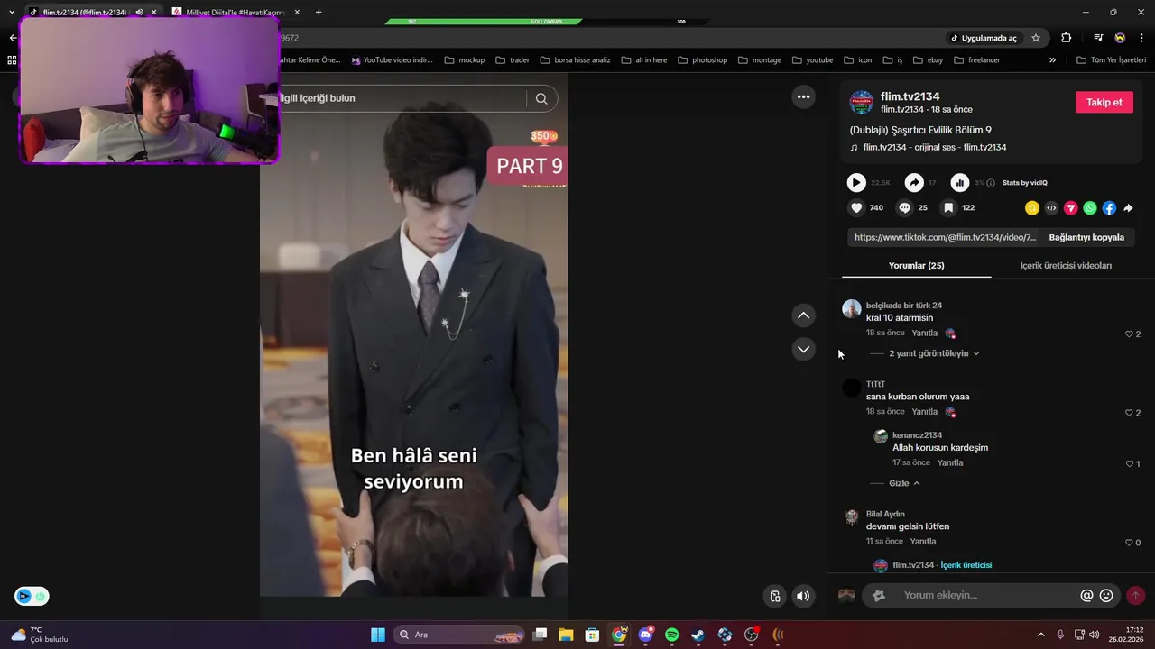Image resolution: width=1155 pixels, height=649 pixels.
Task: Open the tab search dropdown in Chrome
Action: coord(11,12)
